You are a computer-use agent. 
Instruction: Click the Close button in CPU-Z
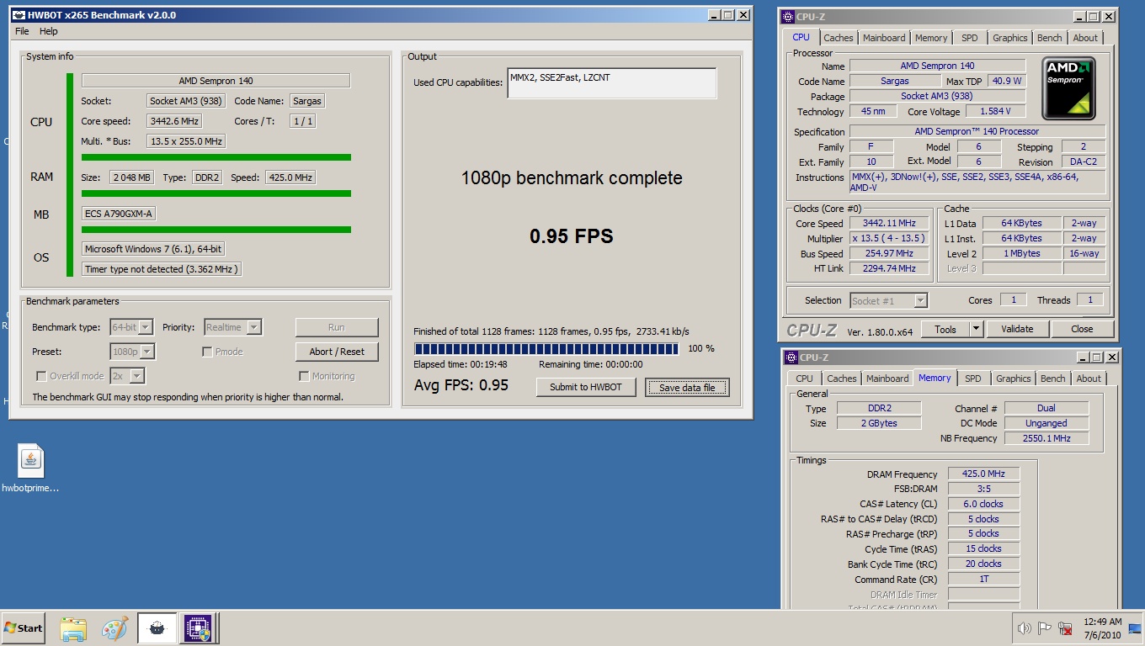(x=1082, y=329)
